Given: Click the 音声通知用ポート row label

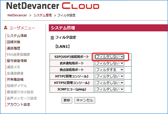Looking at the screenshot, I should pyautogui.click(x=72, y=63).
